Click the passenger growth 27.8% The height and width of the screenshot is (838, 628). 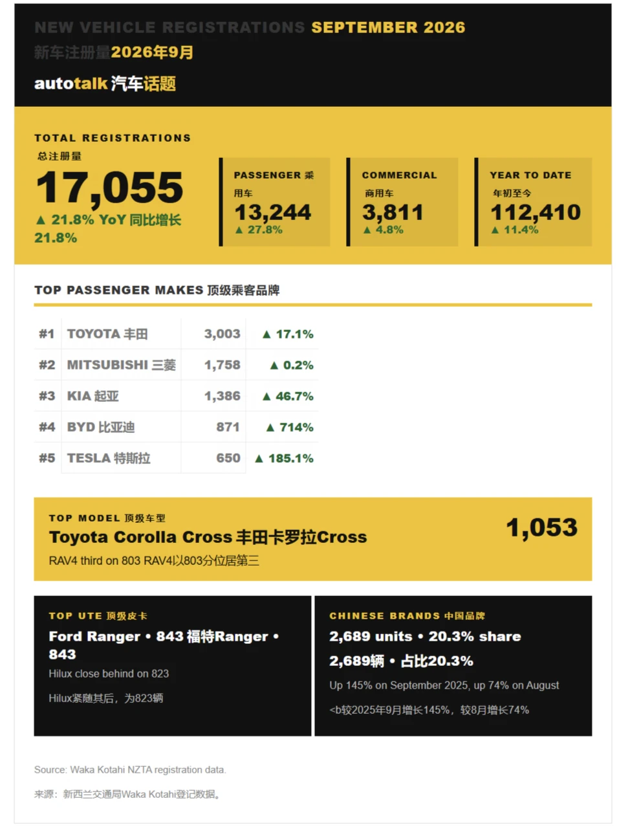pyautogui.click(x=259, y=230)
